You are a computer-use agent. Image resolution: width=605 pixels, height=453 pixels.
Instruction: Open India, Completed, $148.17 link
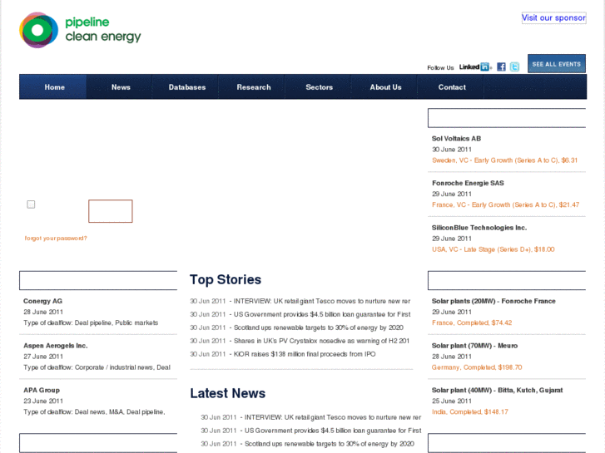click(x=470, y=411)
